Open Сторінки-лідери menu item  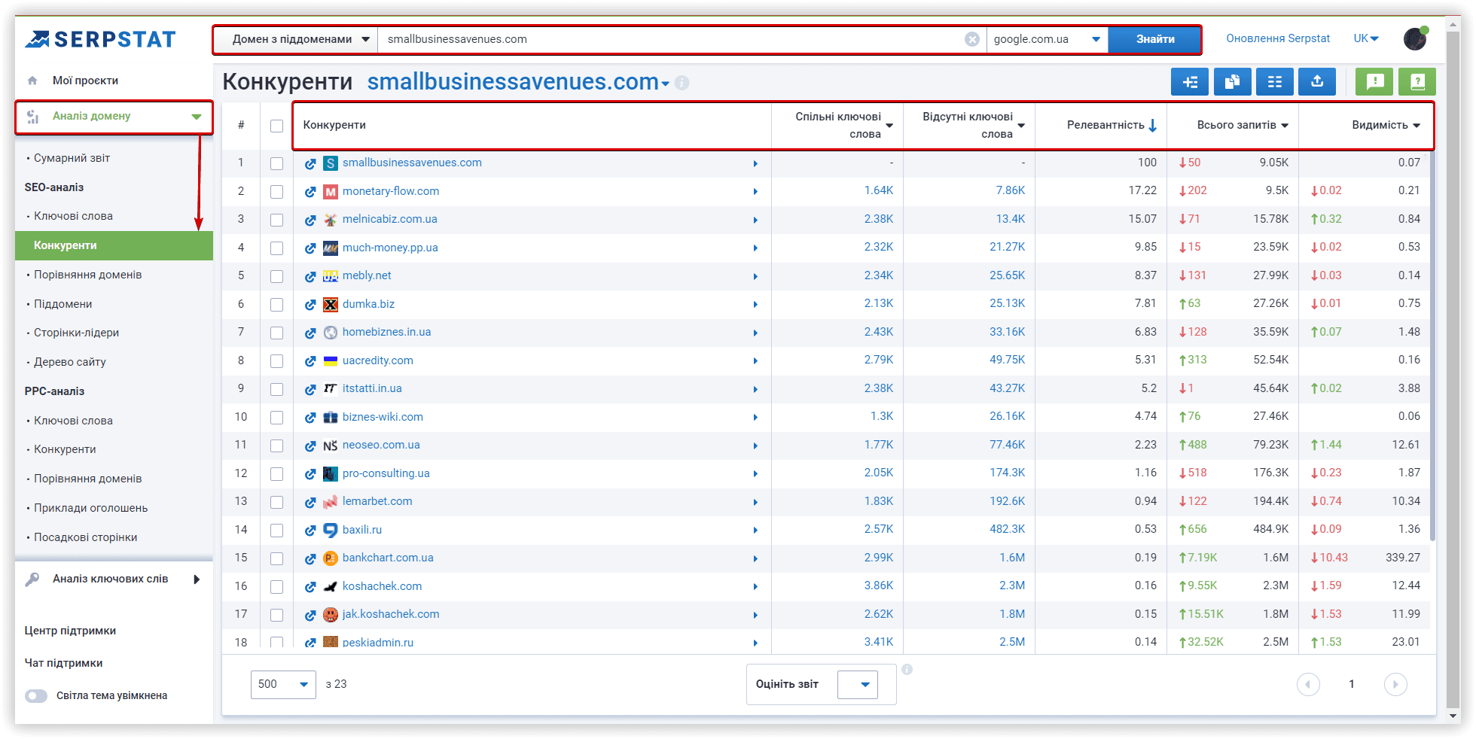click(x=76, y=333)
